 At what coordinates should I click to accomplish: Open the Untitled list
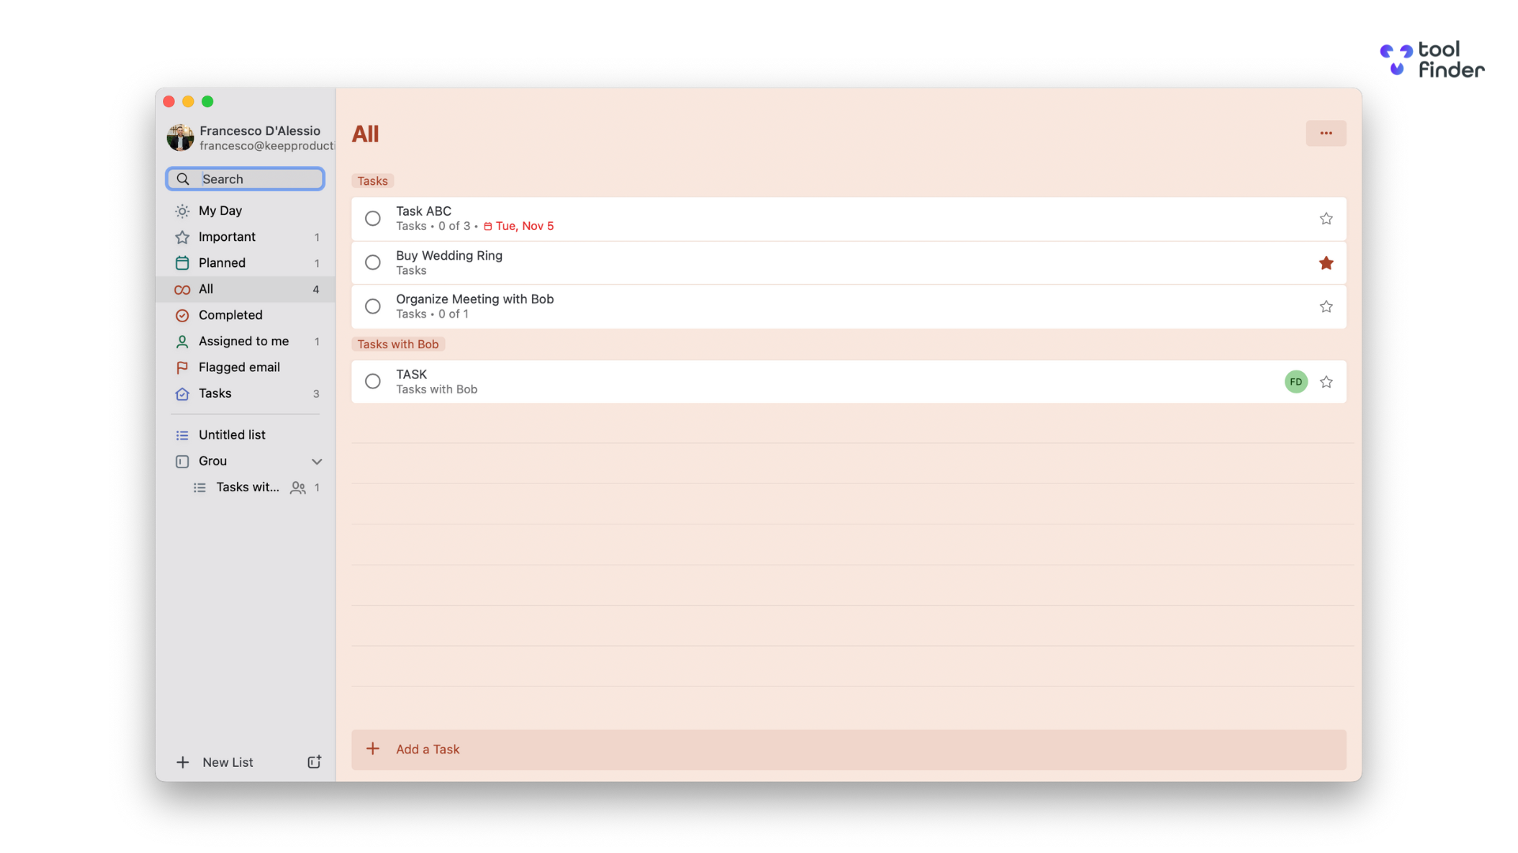[232, 434]
